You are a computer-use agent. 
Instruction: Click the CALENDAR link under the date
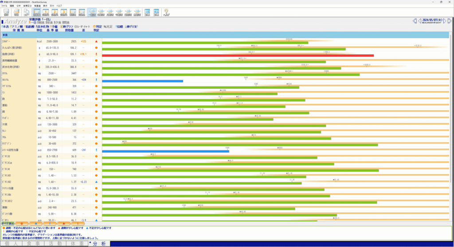point(427,23)
